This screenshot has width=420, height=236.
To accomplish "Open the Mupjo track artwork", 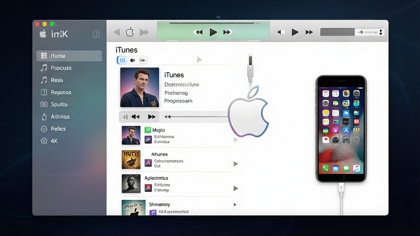I will click(131, 135).
